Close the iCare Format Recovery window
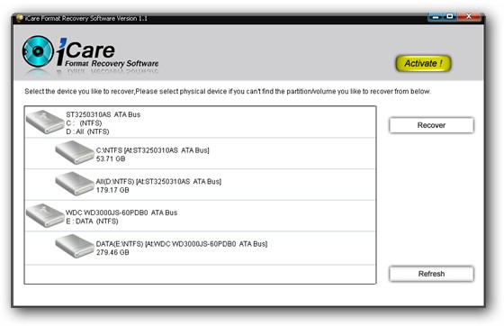 coord(469,17)
